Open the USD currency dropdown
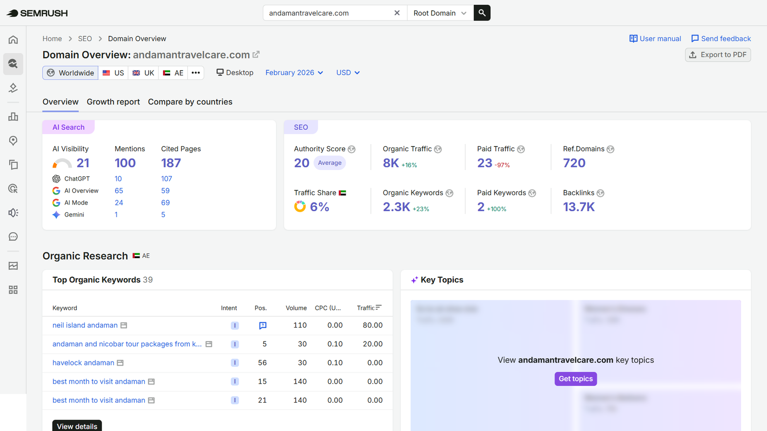Screen dimensions: 767x431 click(348, 73)
